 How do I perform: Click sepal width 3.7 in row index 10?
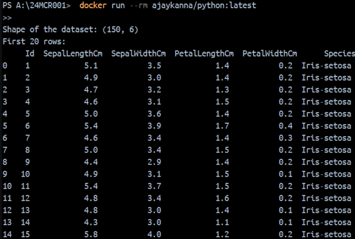click(x=154, y=186)
